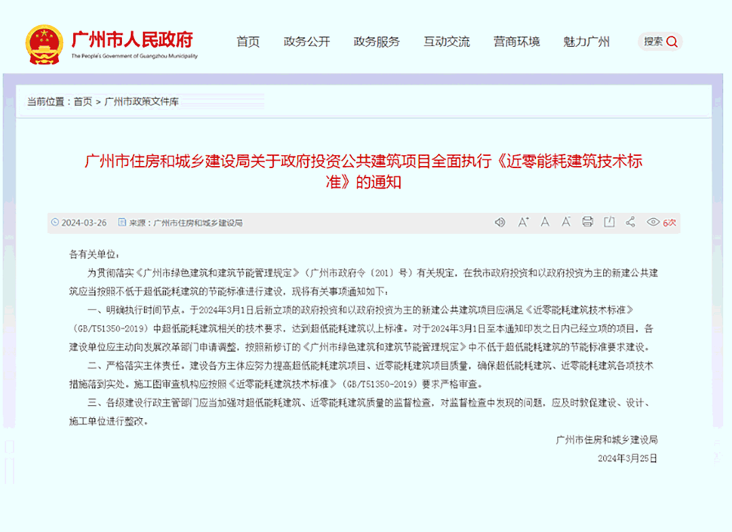This screenshot has height=532, width=732.
Task: Click the print icon on article toolbar
Action: click(588, 222)
